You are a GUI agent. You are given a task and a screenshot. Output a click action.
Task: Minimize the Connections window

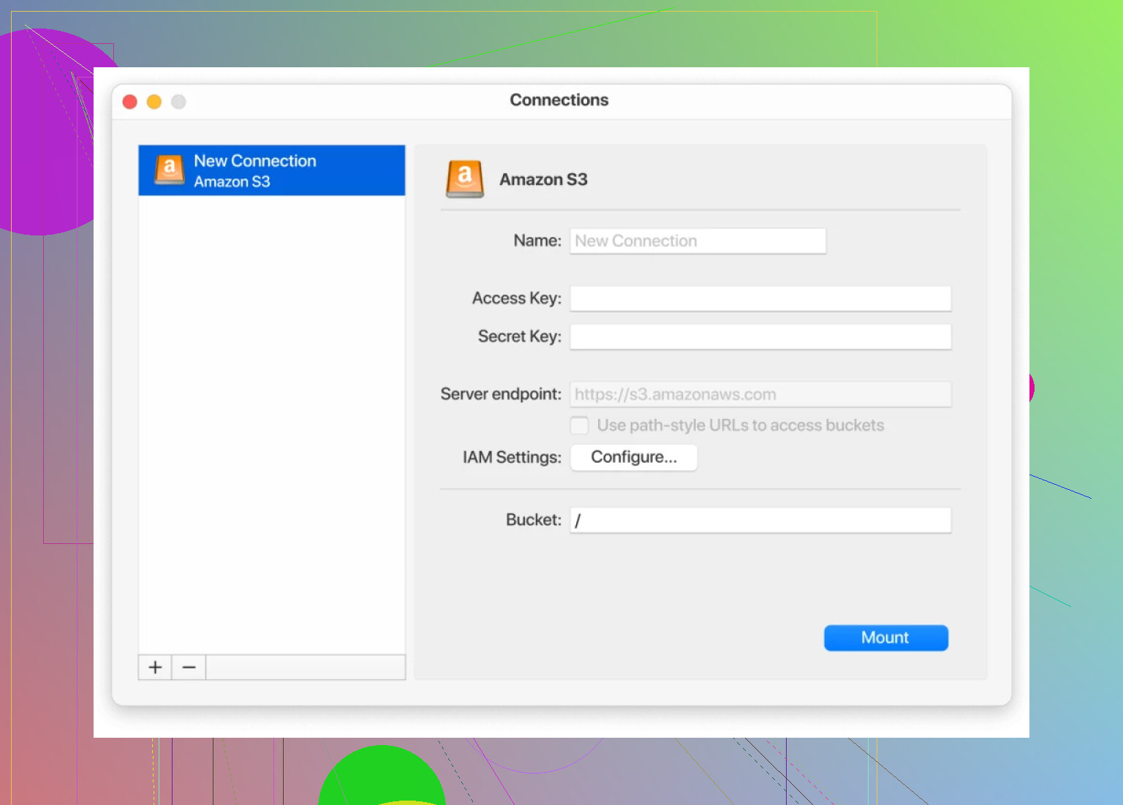[154, 102]
